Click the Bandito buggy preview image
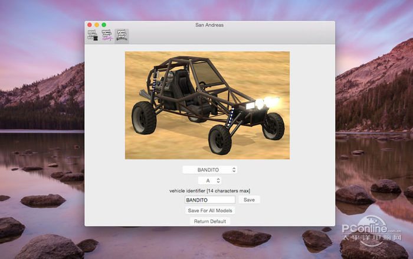Viewport: 413px width, 259px height. point(207,105)
